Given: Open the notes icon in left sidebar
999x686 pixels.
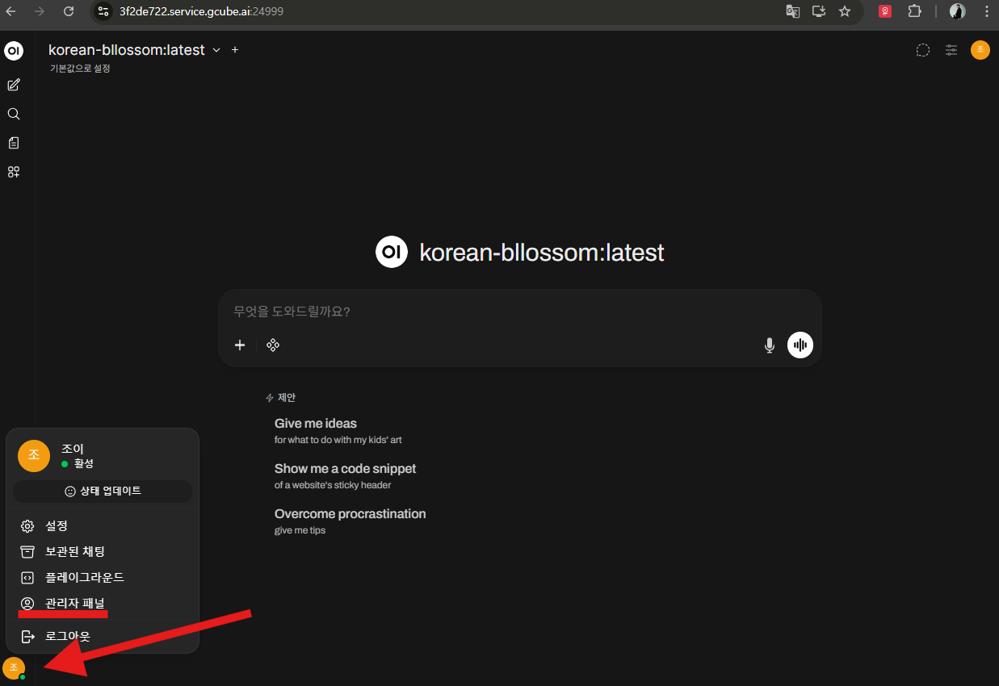Looking at the screenshot, I should point(14,143).
